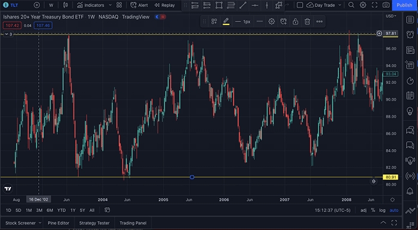Click the 107.46 buy price box
This screenshot has width=418, height=230.
[43, 26]
